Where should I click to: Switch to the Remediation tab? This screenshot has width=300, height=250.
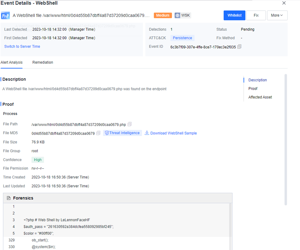[42, 62]
